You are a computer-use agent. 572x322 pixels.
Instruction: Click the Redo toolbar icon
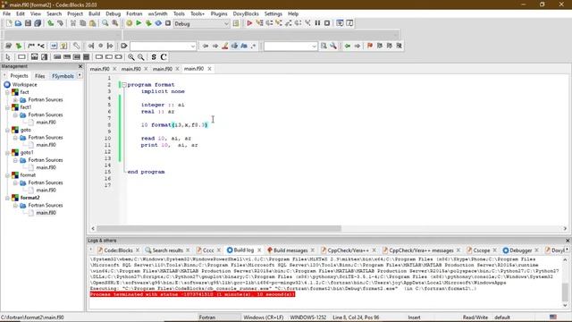(x=60, y=23)
